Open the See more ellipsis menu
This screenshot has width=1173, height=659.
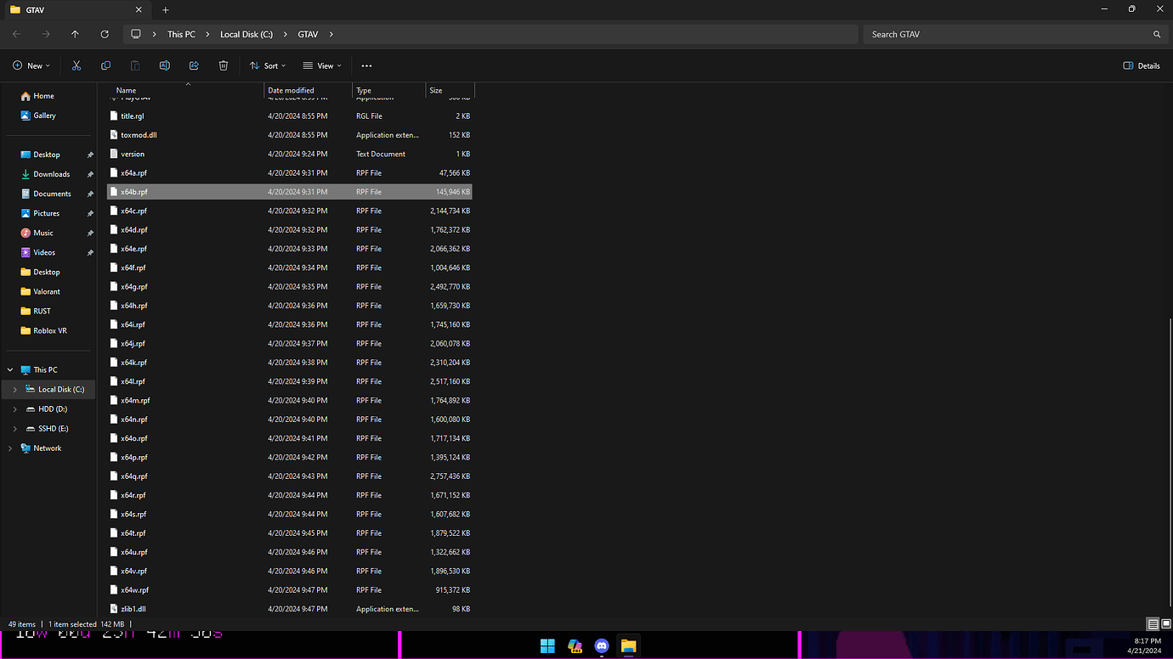(x=366, y=65)
